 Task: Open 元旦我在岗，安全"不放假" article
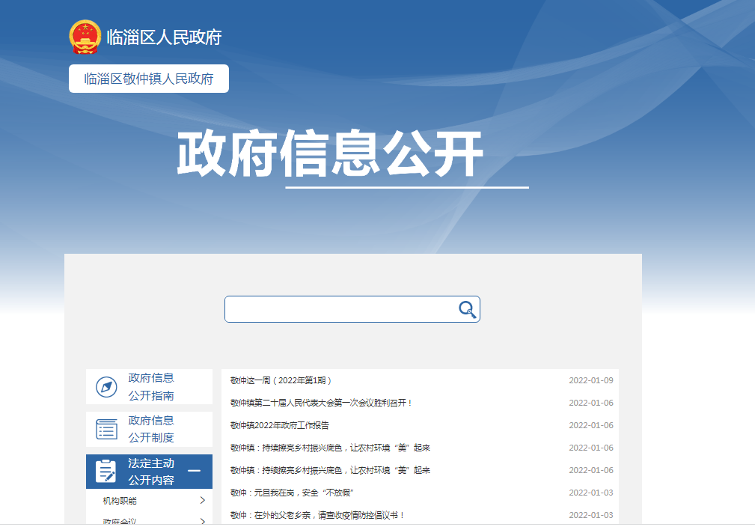click(292, 493)
